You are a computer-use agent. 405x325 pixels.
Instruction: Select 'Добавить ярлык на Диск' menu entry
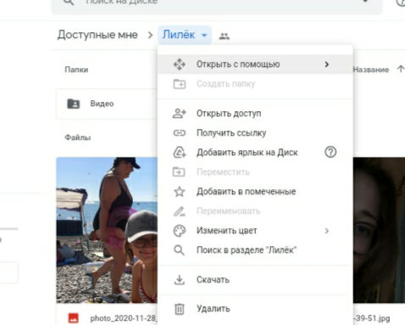(x=255, y=153)
